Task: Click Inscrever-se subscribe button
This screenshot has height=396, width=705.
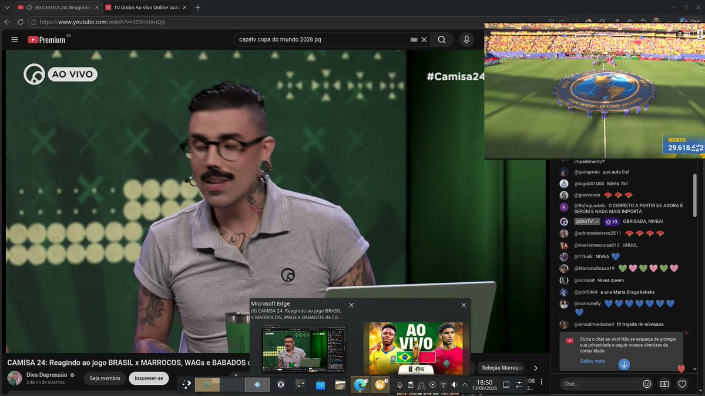Action: pos(149,378)
